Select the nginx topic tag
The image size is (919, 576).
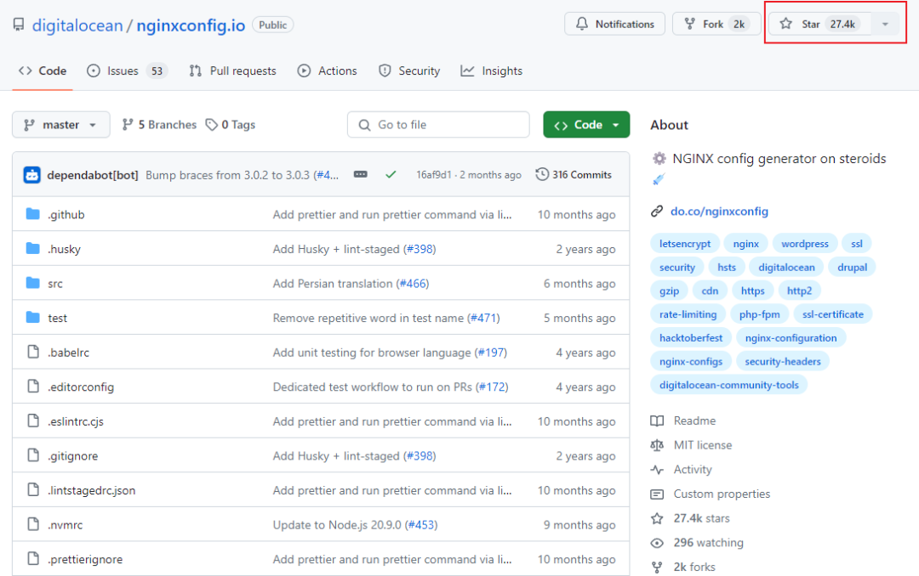click(x=745, y=244)
